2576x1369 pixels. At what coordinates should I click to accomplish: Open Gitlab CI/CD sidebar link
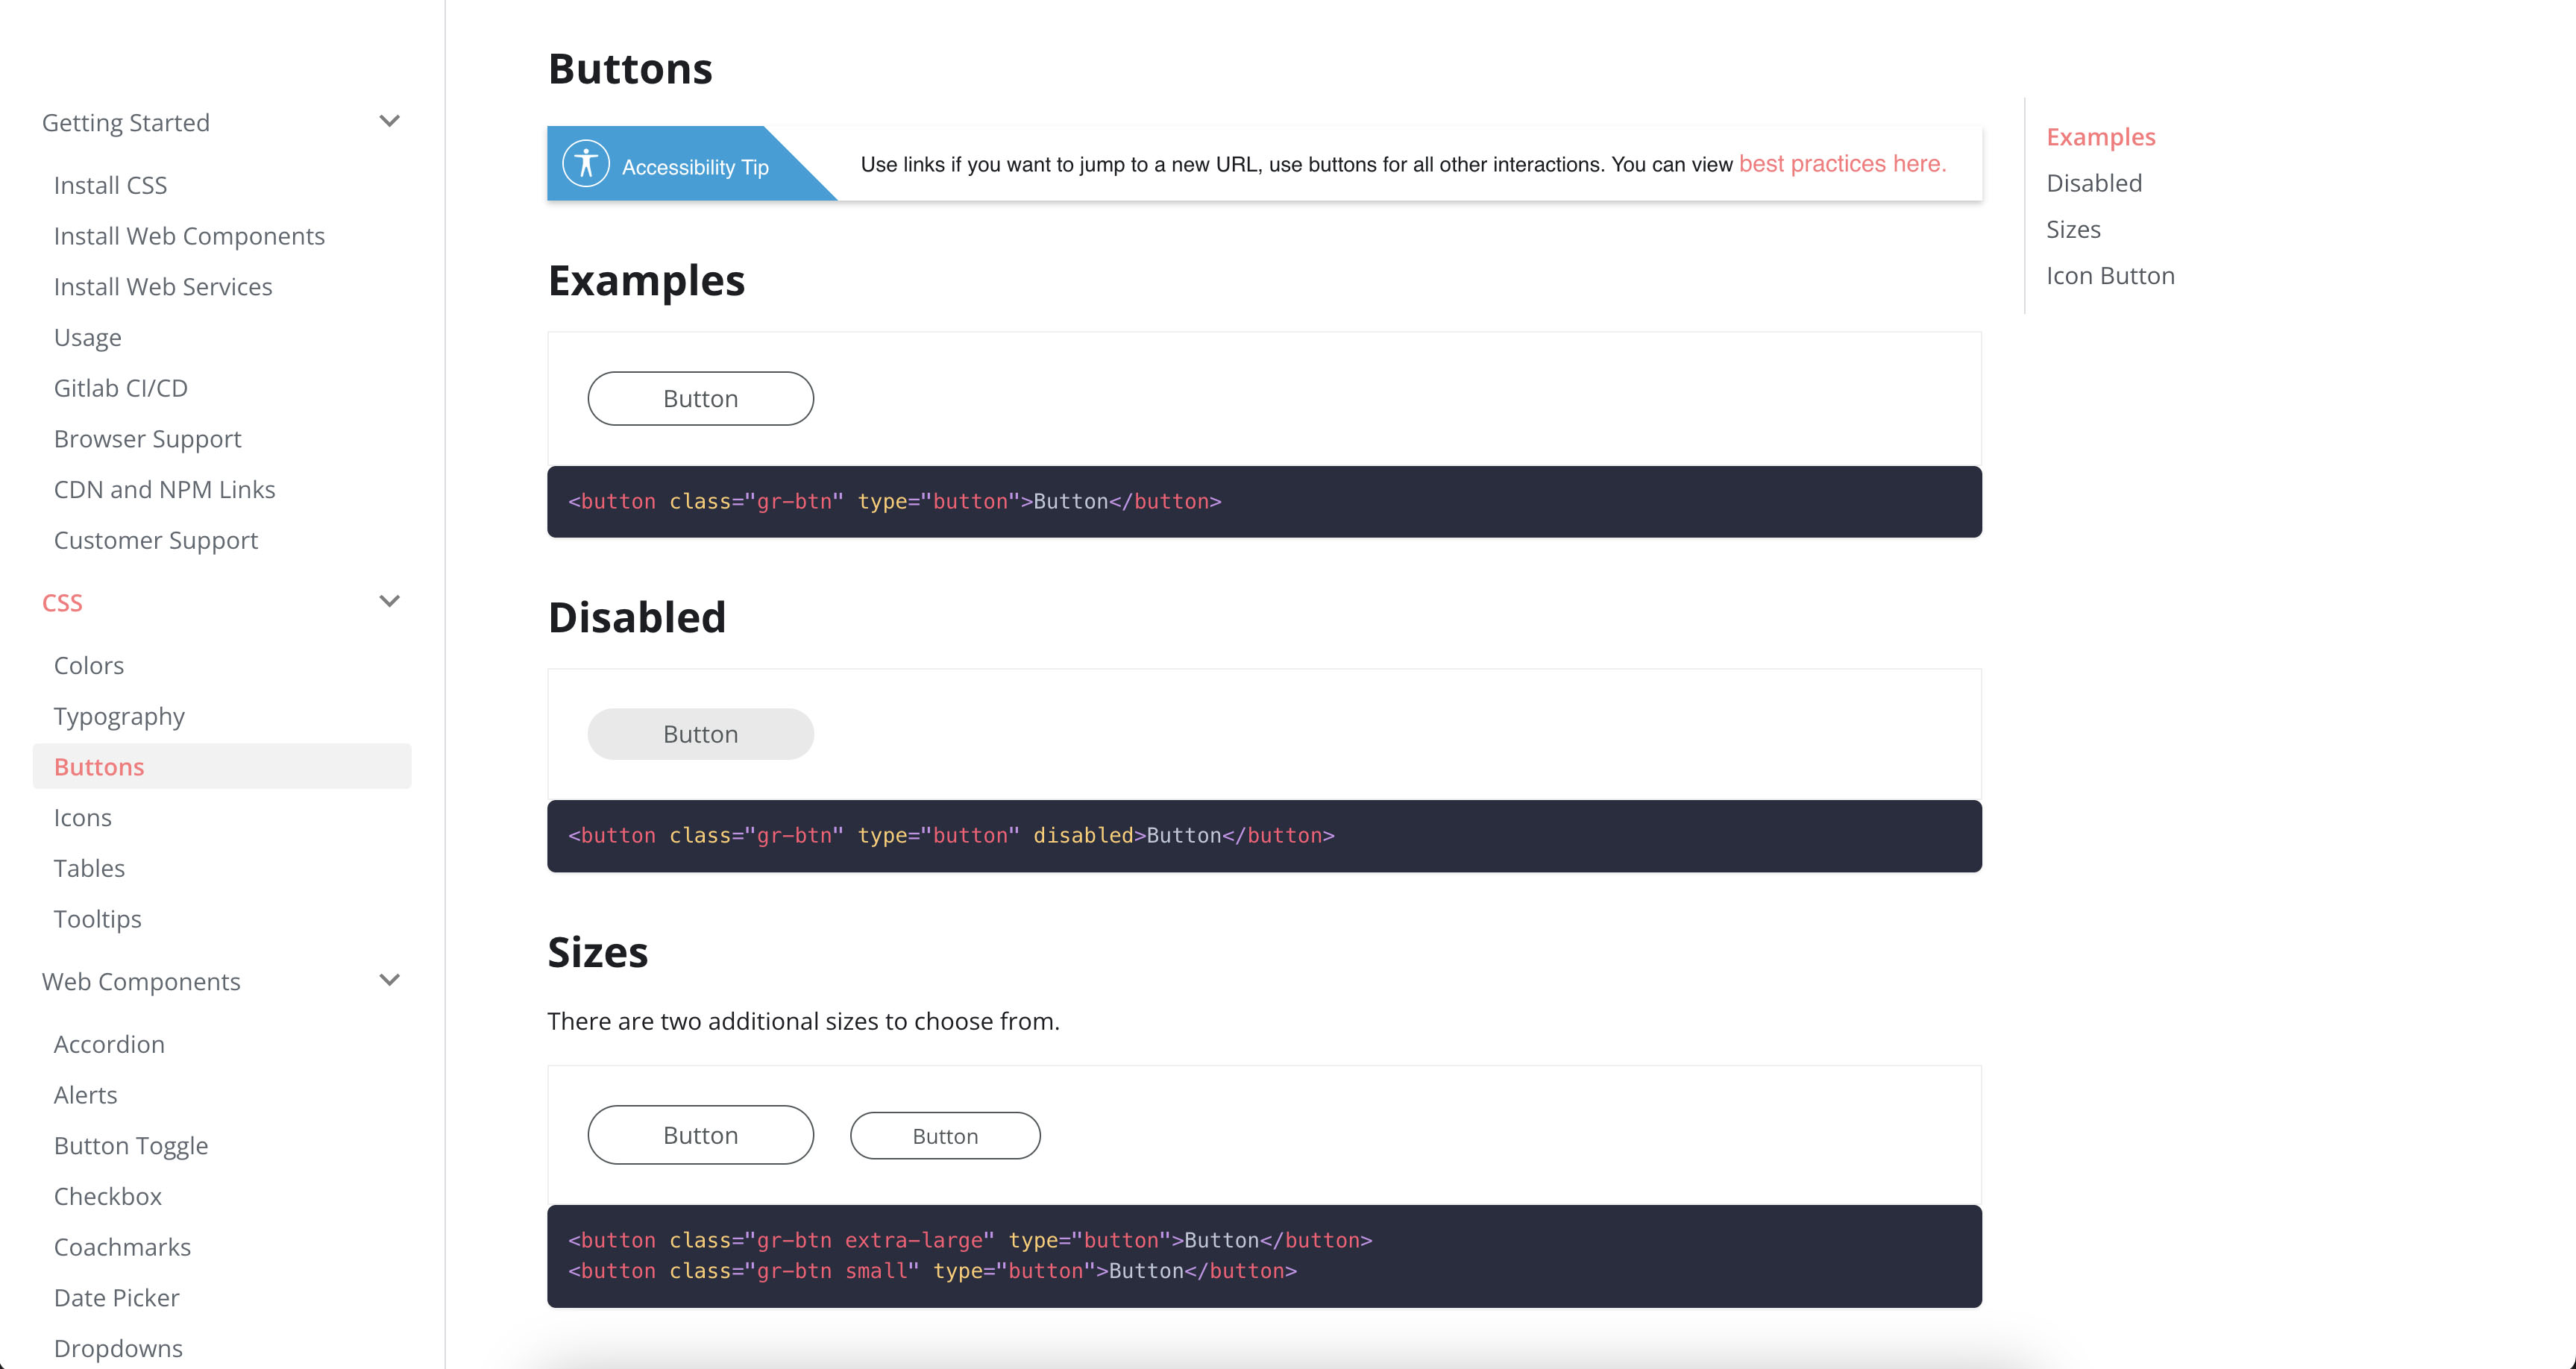[x=121, y=388]
